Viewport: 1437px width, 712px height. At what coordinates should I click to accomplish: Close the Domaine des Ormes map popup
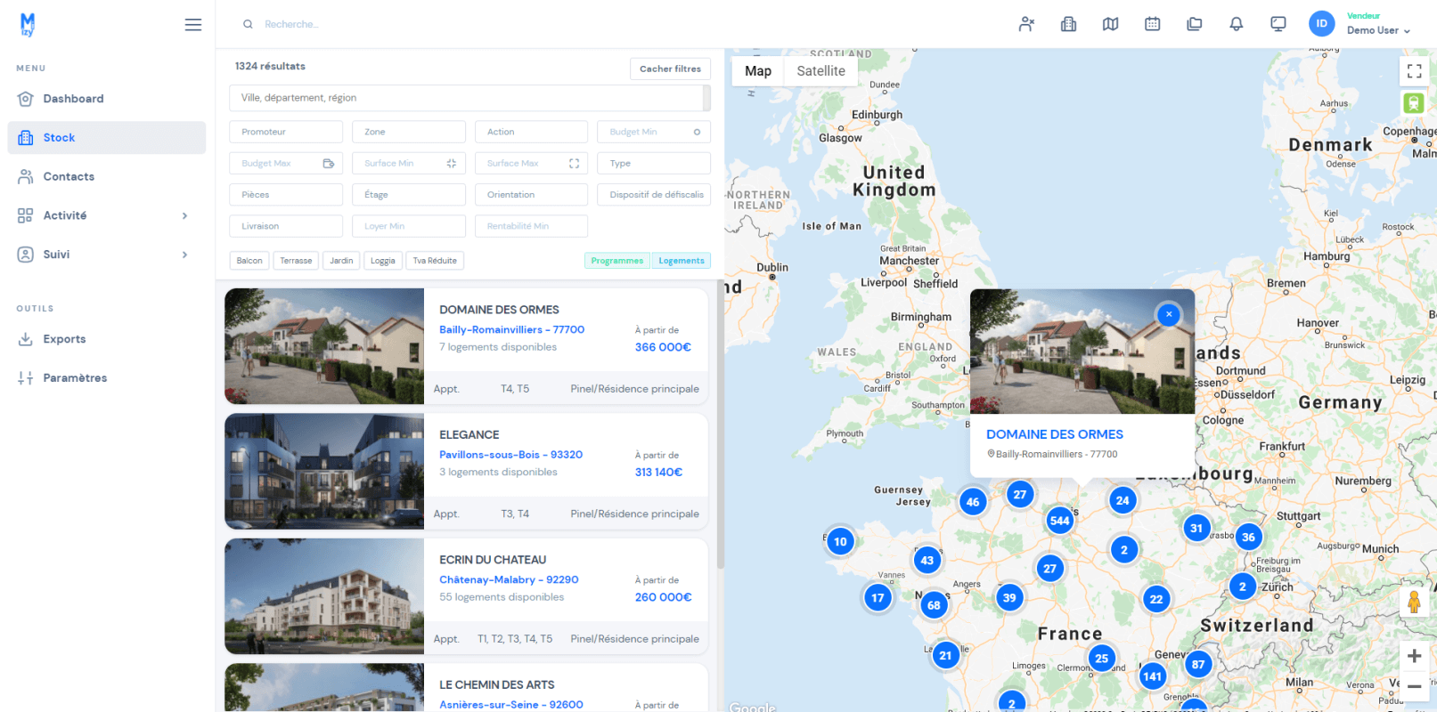point(1168,314)
